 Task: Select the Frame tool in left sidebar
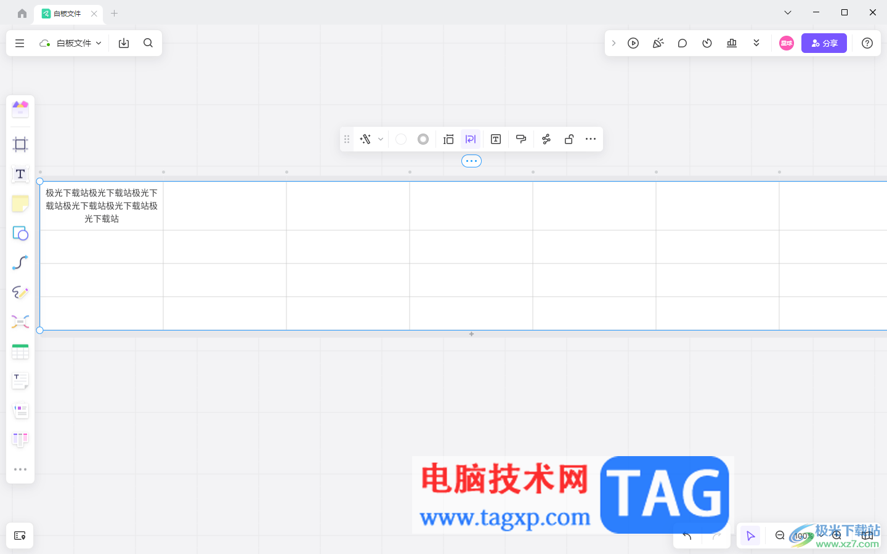click(x=20, y=145)
